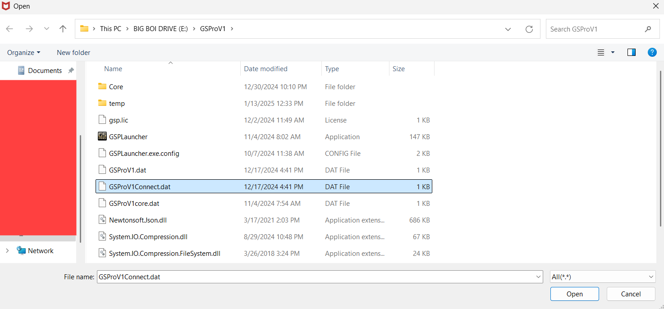Expand the File name dropdown arrow
664x309 pixels.
coord(538,277)
